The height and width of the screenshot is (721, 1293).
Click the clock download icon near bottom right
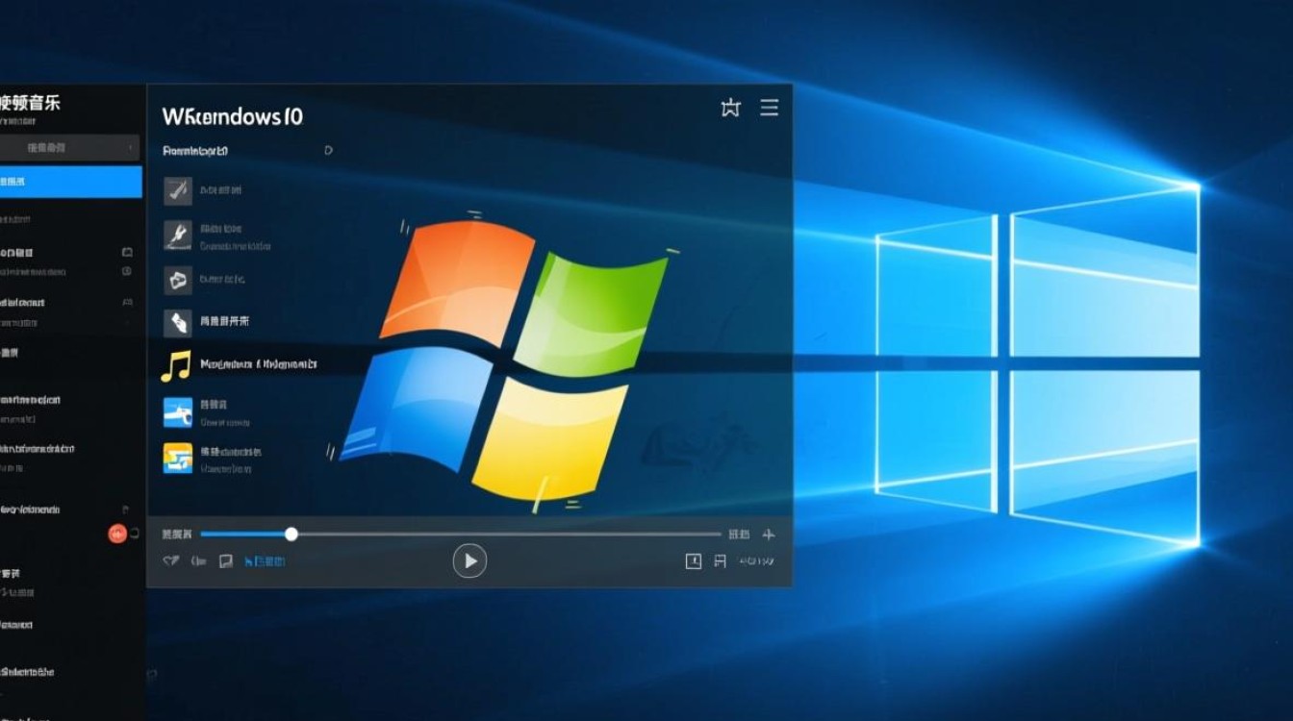point(692,560)
